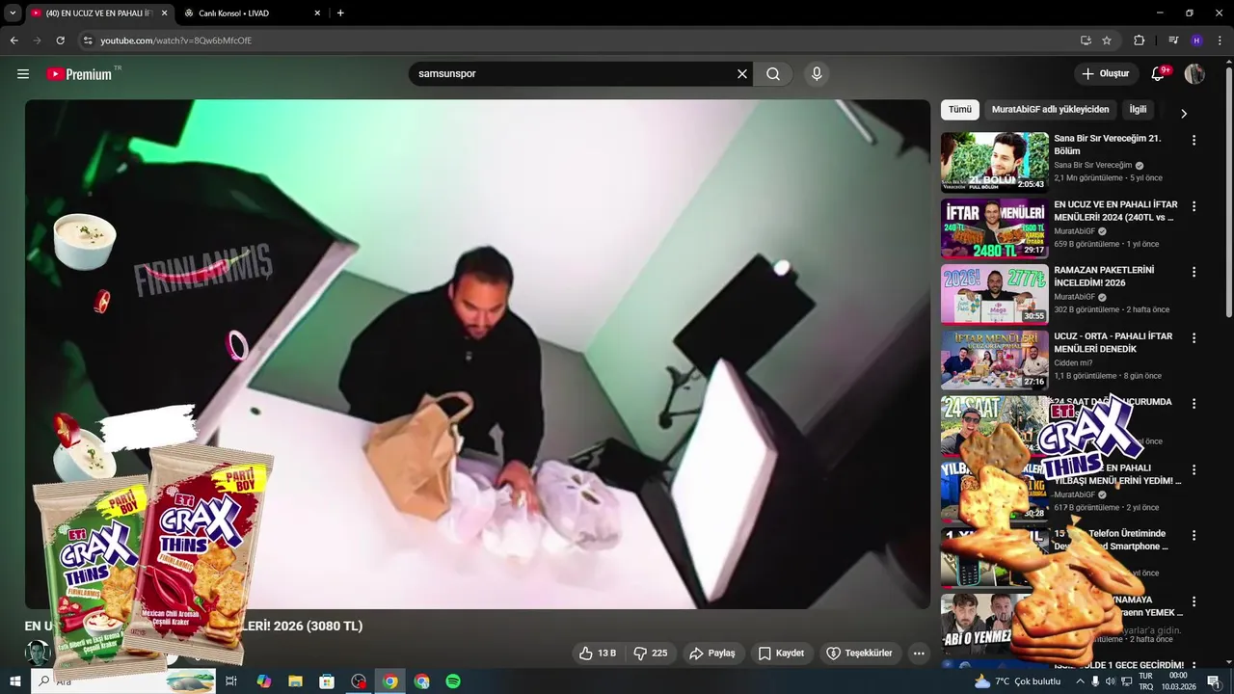Switch to EN UCUZ VE EN PAHALI browser tab

point(99,13)
